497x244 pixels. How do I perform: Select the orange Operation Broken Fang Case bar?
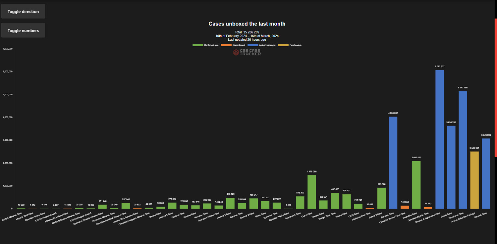(x=405, y=207)
